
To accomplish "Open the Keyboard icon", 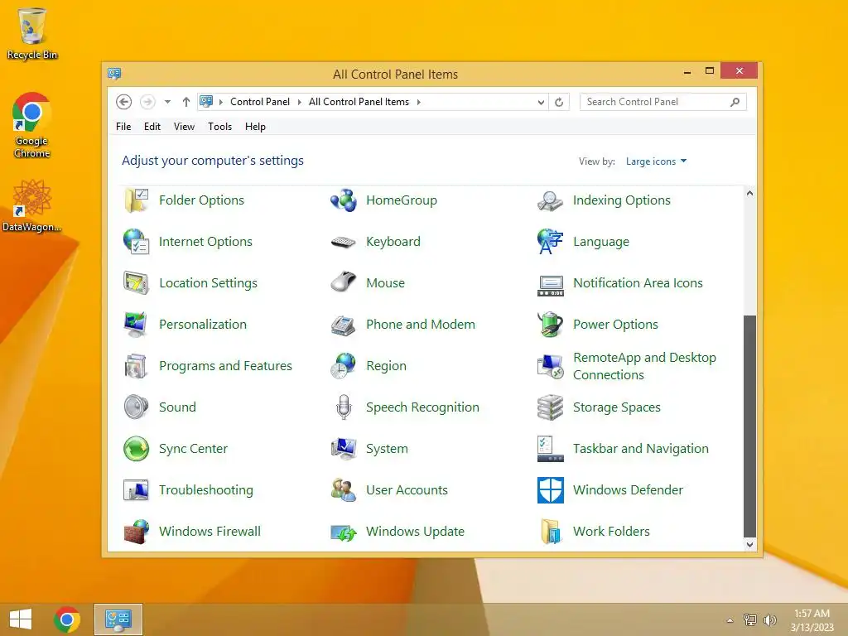I will 344,242.
